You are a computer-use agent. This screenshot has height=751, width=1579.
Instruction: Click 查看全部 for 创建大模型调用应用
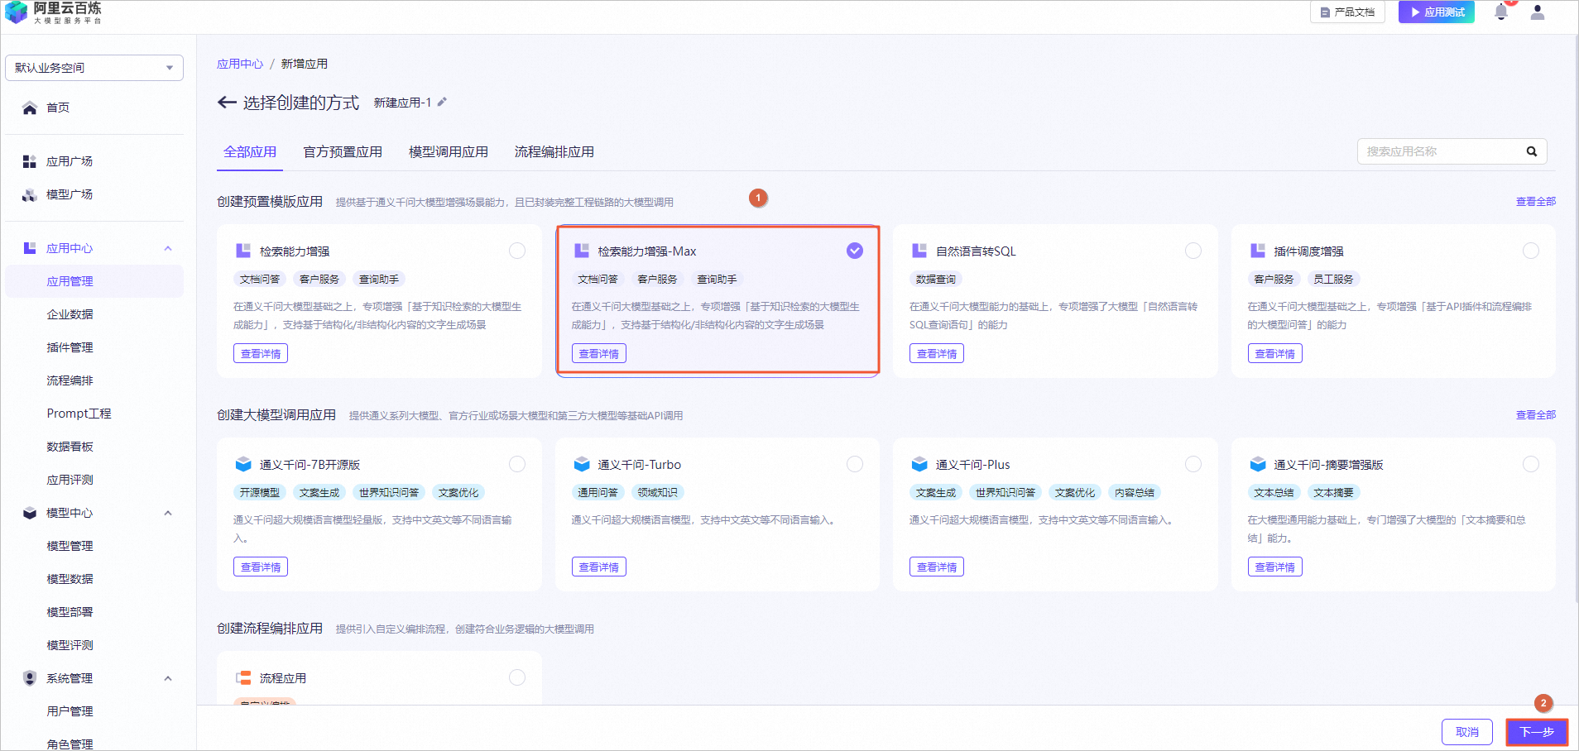pos(1536,415)
